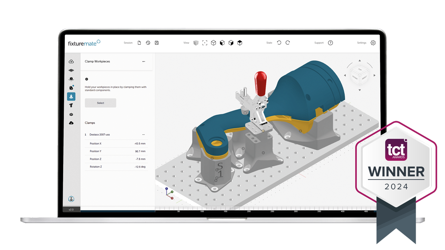Toggle shaded view mode in the View toolbar
445x250 pixels.
click(196, 43)
